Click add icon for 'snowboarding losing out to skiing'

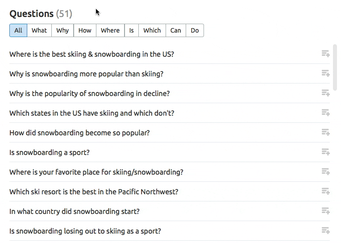tap(325, 231)
